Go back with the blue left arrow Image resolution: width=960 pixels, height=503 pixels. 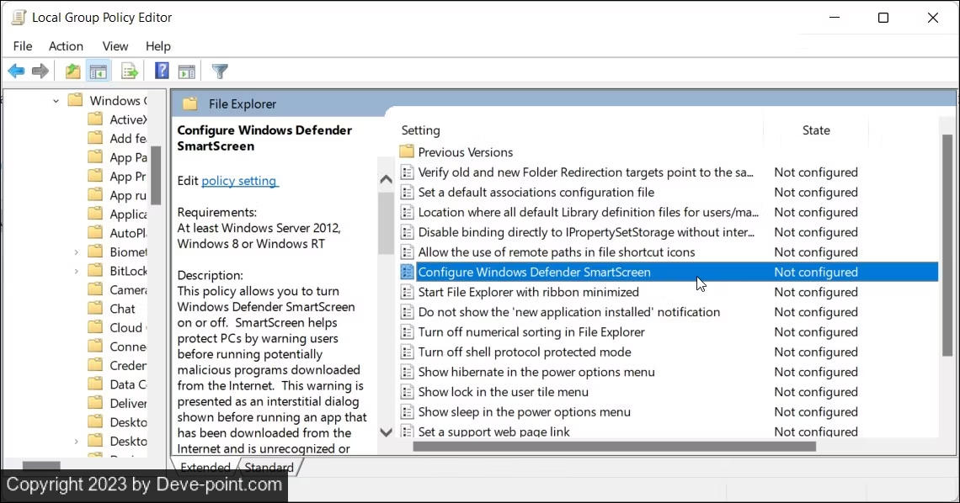(x=17, y=71)
